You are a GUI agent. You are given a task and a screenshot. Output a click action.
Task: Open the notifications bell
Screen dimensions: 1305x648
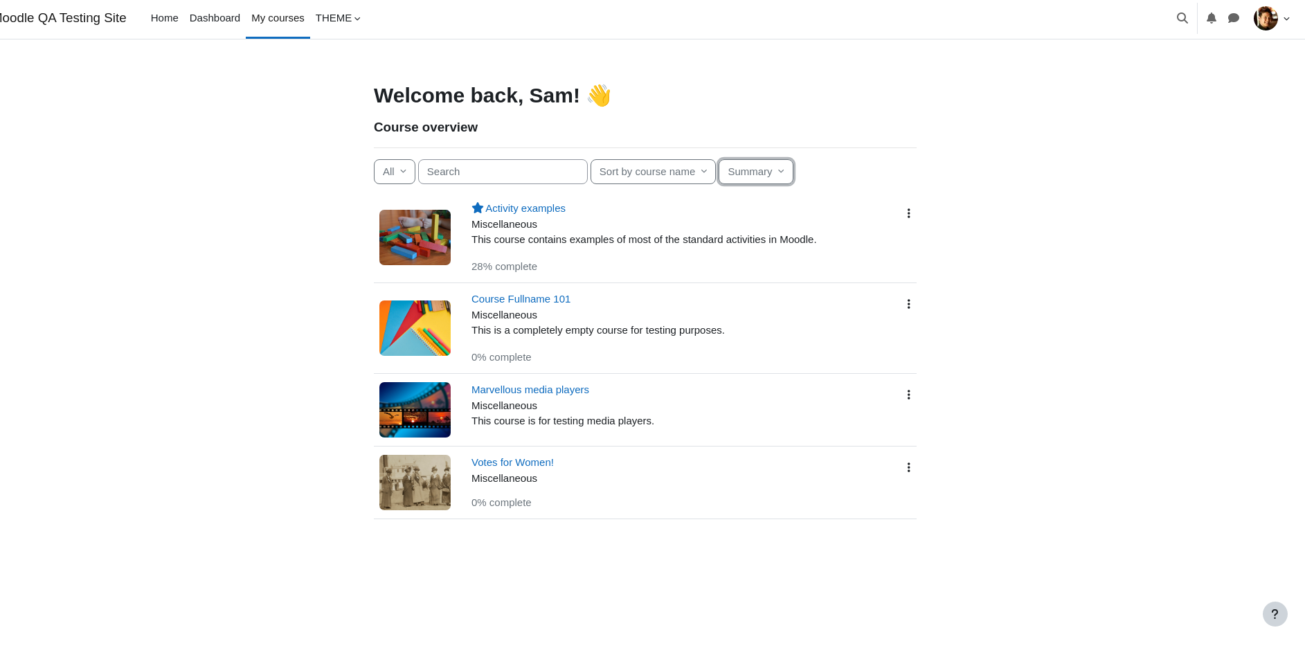pyautogui.click(x=1212, y=18)
